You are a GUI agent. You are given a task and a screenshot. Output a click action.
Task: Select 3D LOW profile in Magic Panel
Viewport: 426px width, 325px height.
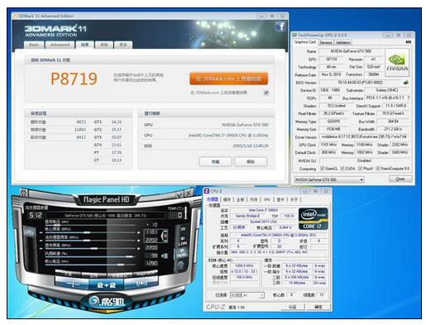183,241
